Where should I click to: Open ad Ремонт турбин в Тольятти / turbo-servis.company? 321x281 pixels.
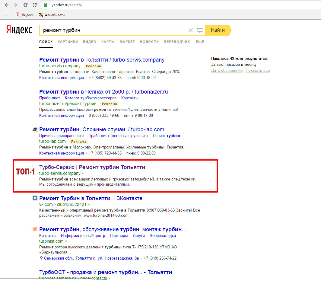[x=102, y=59]
